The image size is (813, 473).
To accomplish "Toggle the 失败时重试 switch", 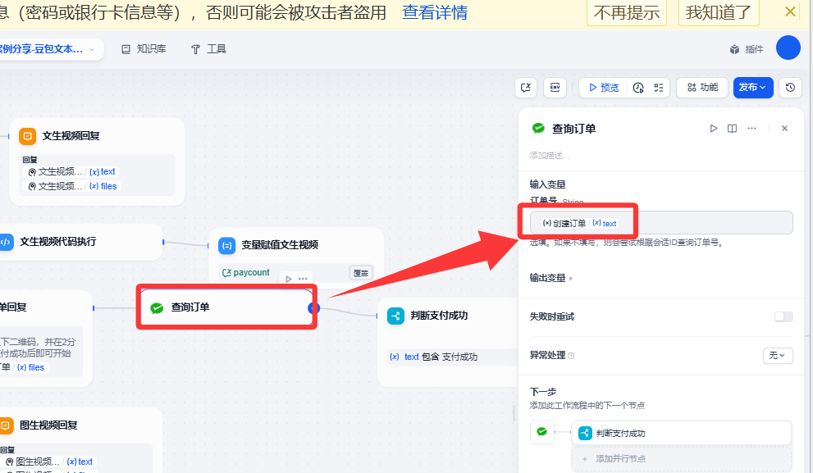I will pyautogui.click(x=783, y=316).
